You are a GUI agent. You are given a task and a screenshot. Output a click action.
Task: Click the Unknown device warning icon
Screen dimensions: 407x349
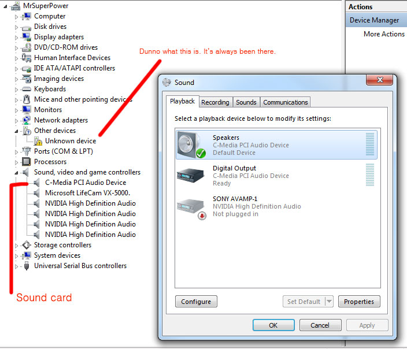click(x=38, y=141)
